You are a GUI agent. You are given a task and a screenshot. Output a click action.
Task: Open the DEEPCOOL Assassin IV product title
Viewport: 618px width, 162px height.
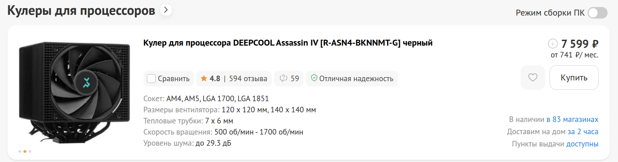(288, 43)
